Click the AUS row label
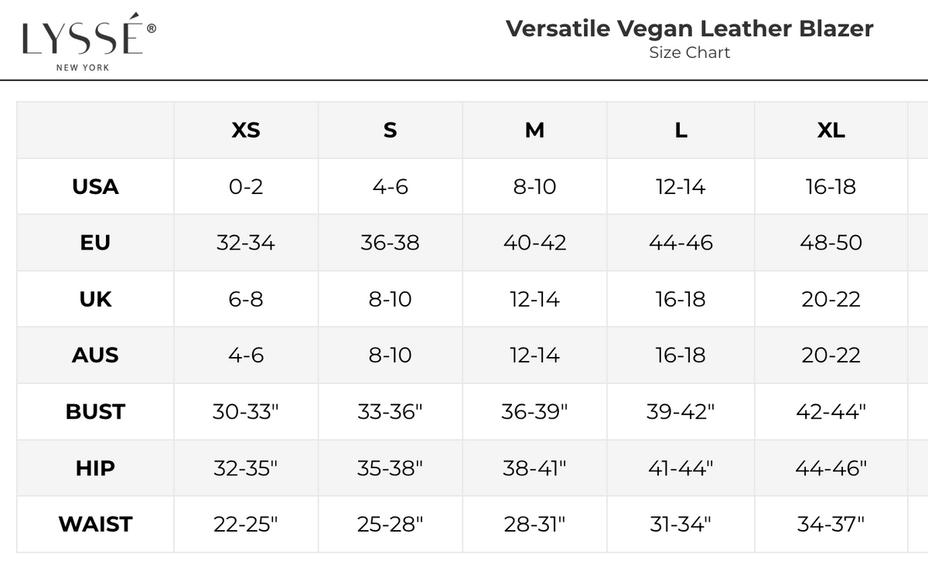 coord(95,355)
